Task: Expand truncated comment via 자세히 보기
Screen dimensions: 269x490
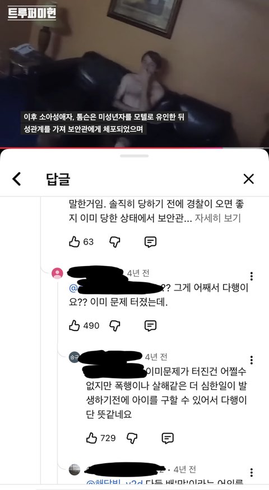Action: (217, 218)
